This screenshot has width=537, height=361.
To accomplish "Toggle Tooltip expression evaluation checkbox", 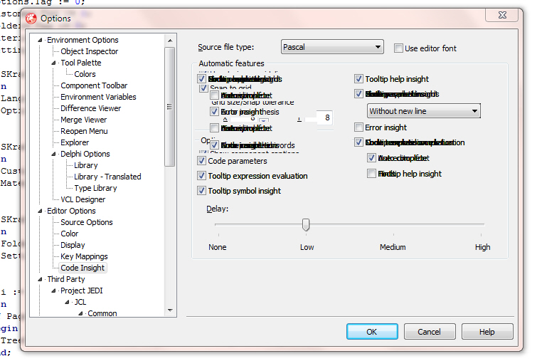I will [x=202, y=176].
